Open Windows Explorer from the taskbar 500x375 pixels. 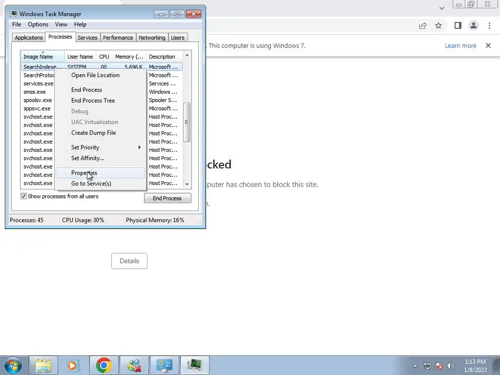point(43,365)
